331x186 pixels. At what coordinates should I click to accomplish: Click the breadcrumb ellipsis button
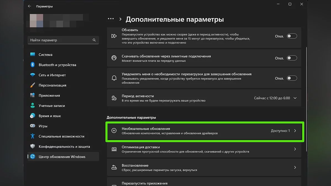point(111,19)
